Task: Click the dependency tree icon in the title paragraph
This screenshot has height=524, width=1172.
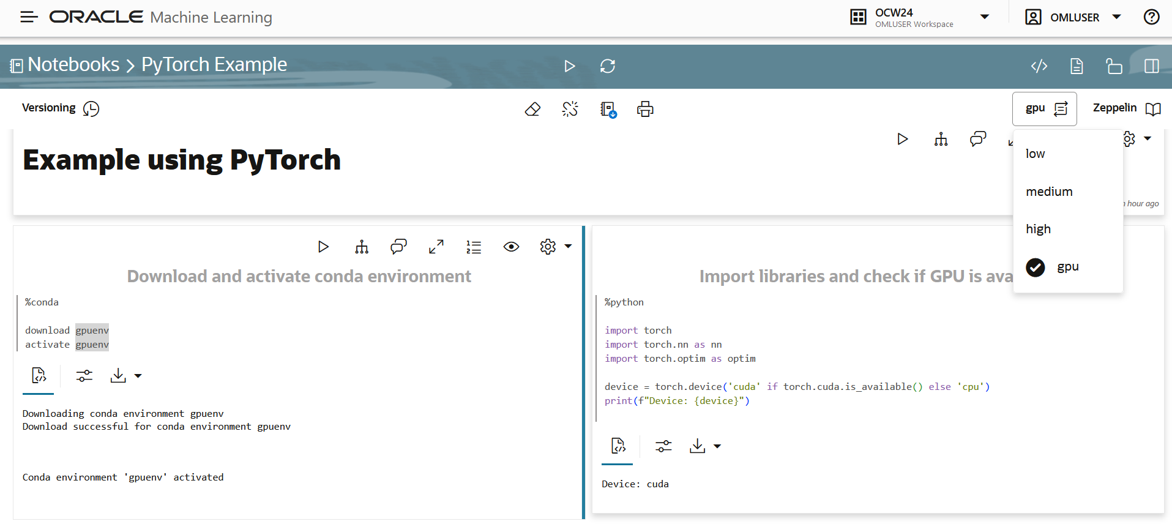Action: point(941,139)
